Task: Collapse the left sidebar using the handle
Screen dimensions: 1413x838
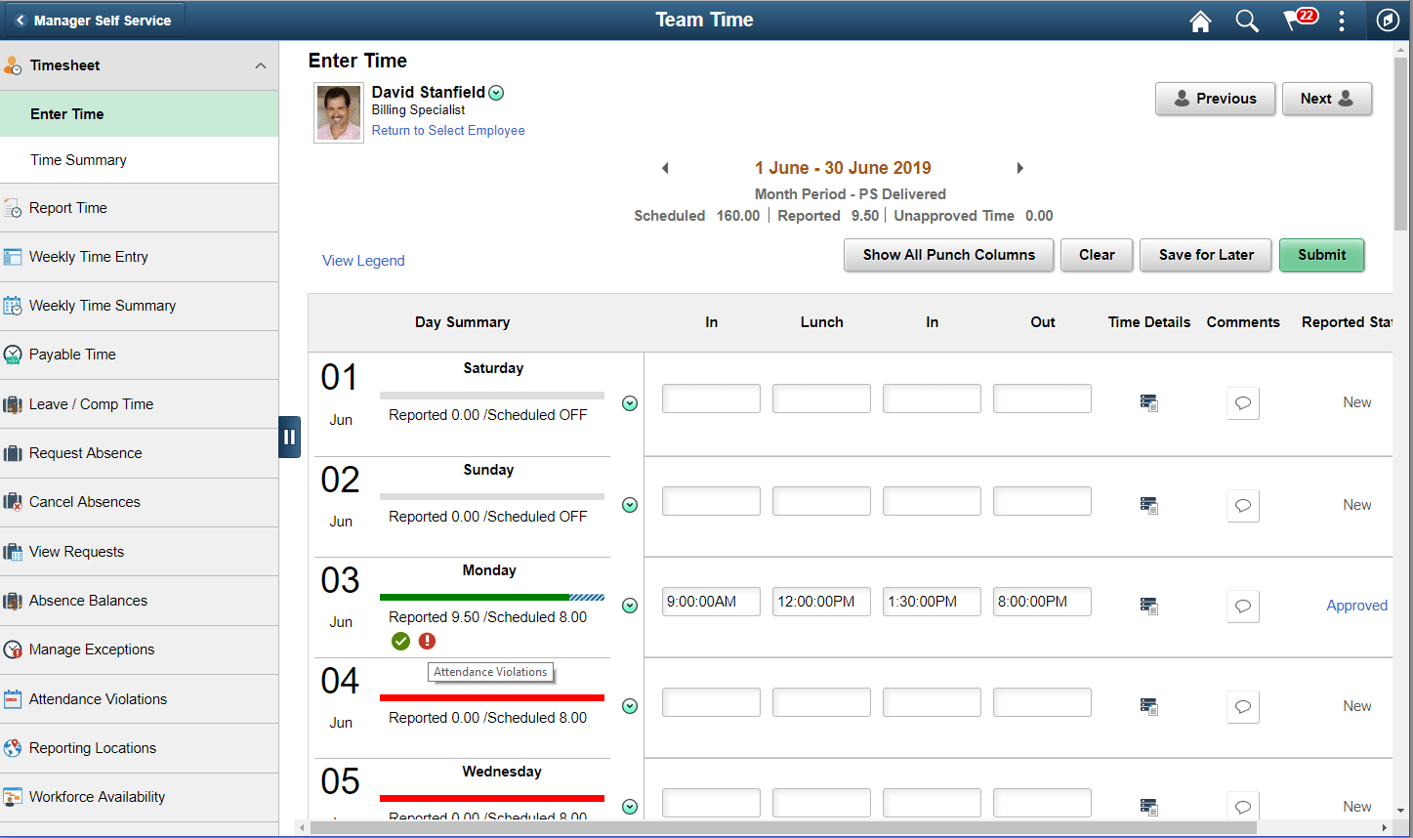Action: (289, 438)
